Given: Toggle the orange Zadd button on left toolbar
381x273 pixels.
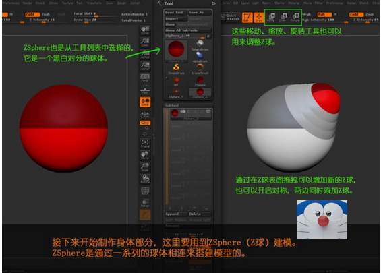Looking at the screenshot, I should click(32, 14).
